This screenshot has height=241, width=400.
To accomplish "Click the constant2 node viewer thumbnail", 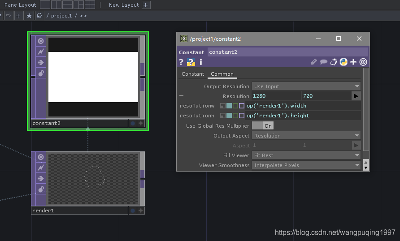I will (93, 77).
